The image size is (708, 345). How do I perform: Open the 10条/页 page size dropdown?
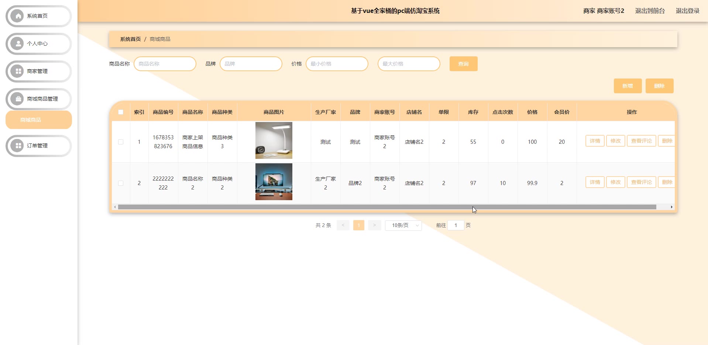403,225
